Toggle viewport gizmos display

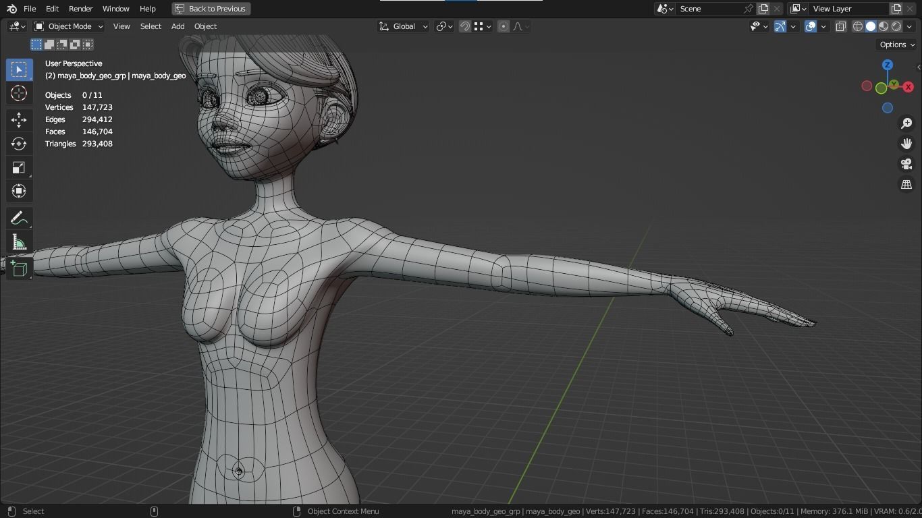pyautogui.click(x=780, y=26)
